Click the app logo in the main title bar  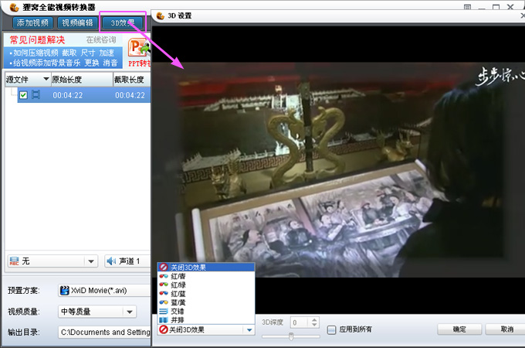[14, 7]
